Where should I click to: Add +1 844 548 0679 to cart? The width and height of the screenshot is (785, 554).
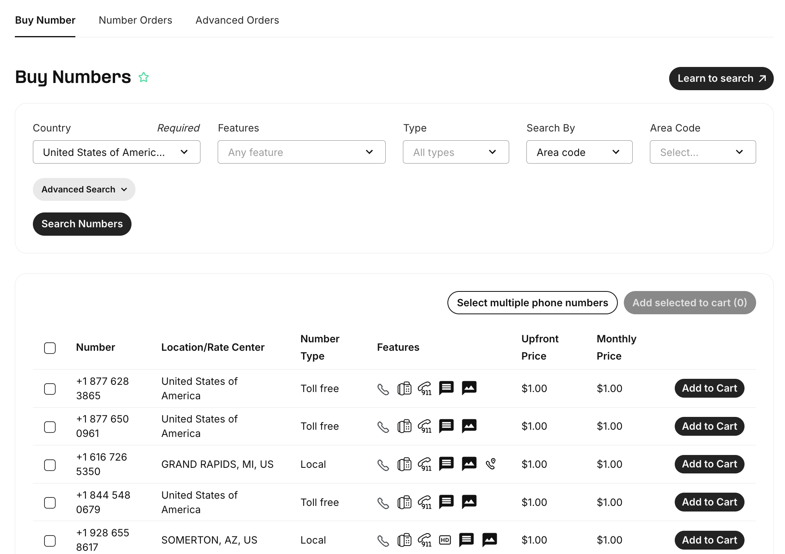pyautogui.click(x=709, y=502)
